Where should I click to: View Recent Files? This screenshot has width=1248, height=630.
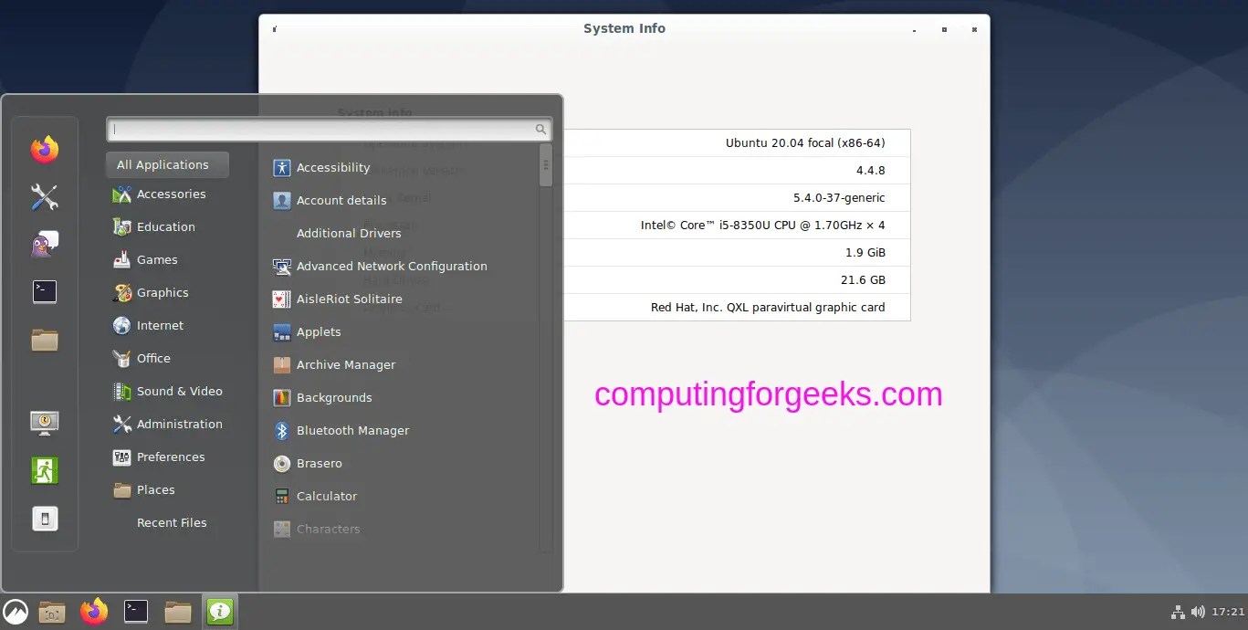(172, 522)
